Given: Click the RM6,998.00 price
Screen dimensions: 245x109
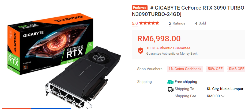Looking at the screenshot, I should point(159,39).
